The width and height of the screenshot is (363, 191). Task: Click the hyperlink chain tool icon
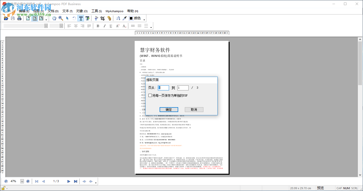tap(109, 18)
